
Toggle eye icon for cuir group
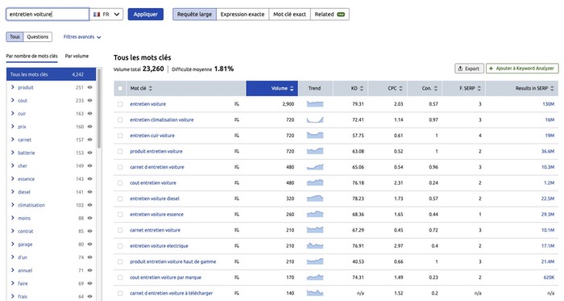[90, 114]
